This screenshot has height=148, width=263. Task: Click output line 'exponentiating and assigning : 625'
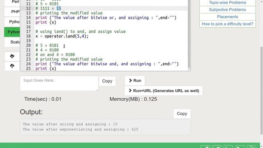pos(81,129)
